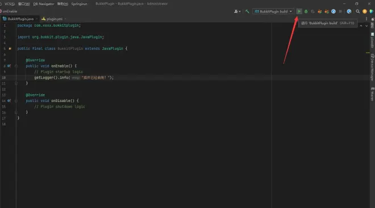Start debugging with the green bug icon
This screenshot has width=375, height=208.
[306, 11]
